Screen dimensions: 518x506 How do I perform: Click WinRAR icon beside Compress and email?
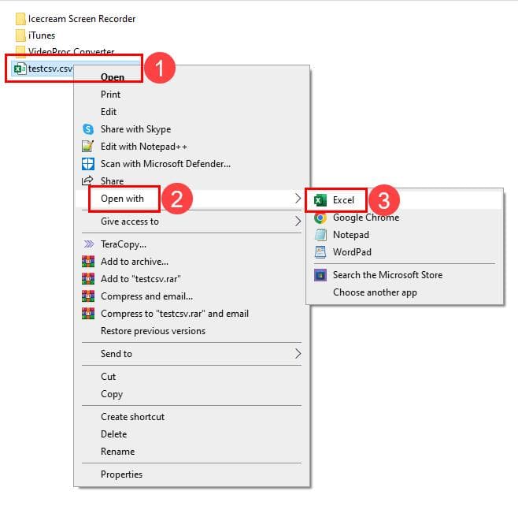pos(88,296)
